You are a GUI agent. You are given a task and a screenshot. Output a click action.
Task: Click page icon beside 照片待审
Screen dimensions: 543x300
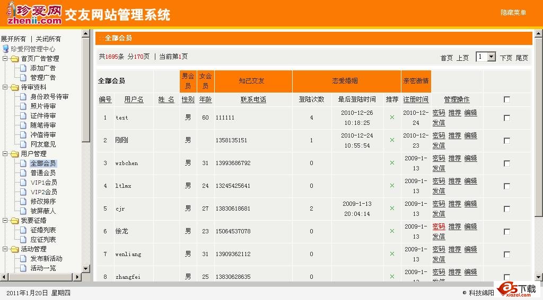coord(23,106)
